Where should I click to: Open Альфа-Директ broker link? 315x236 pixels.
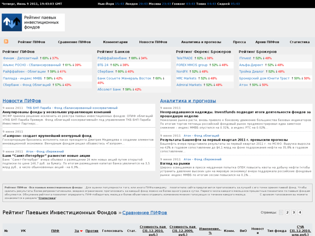tap(251, 65)
